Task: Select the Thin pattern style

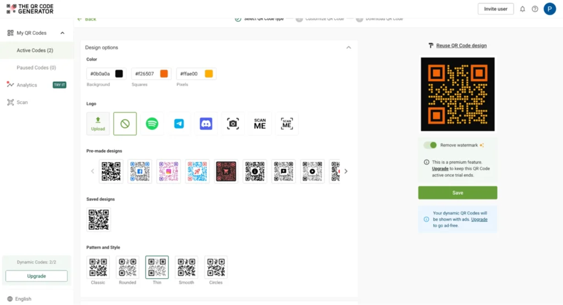Action: (x=157, y=267)
